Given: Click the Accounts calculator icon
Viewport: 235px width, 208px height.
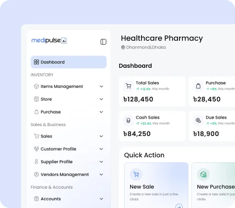Looking at the screenshot, I should coord(36,199).
